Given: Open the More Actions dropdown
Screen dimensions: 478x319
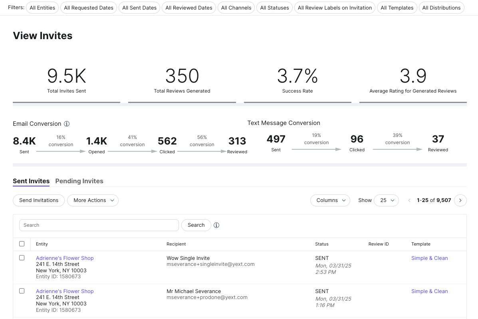Looking at the screenshot, I should coord(93,200).
